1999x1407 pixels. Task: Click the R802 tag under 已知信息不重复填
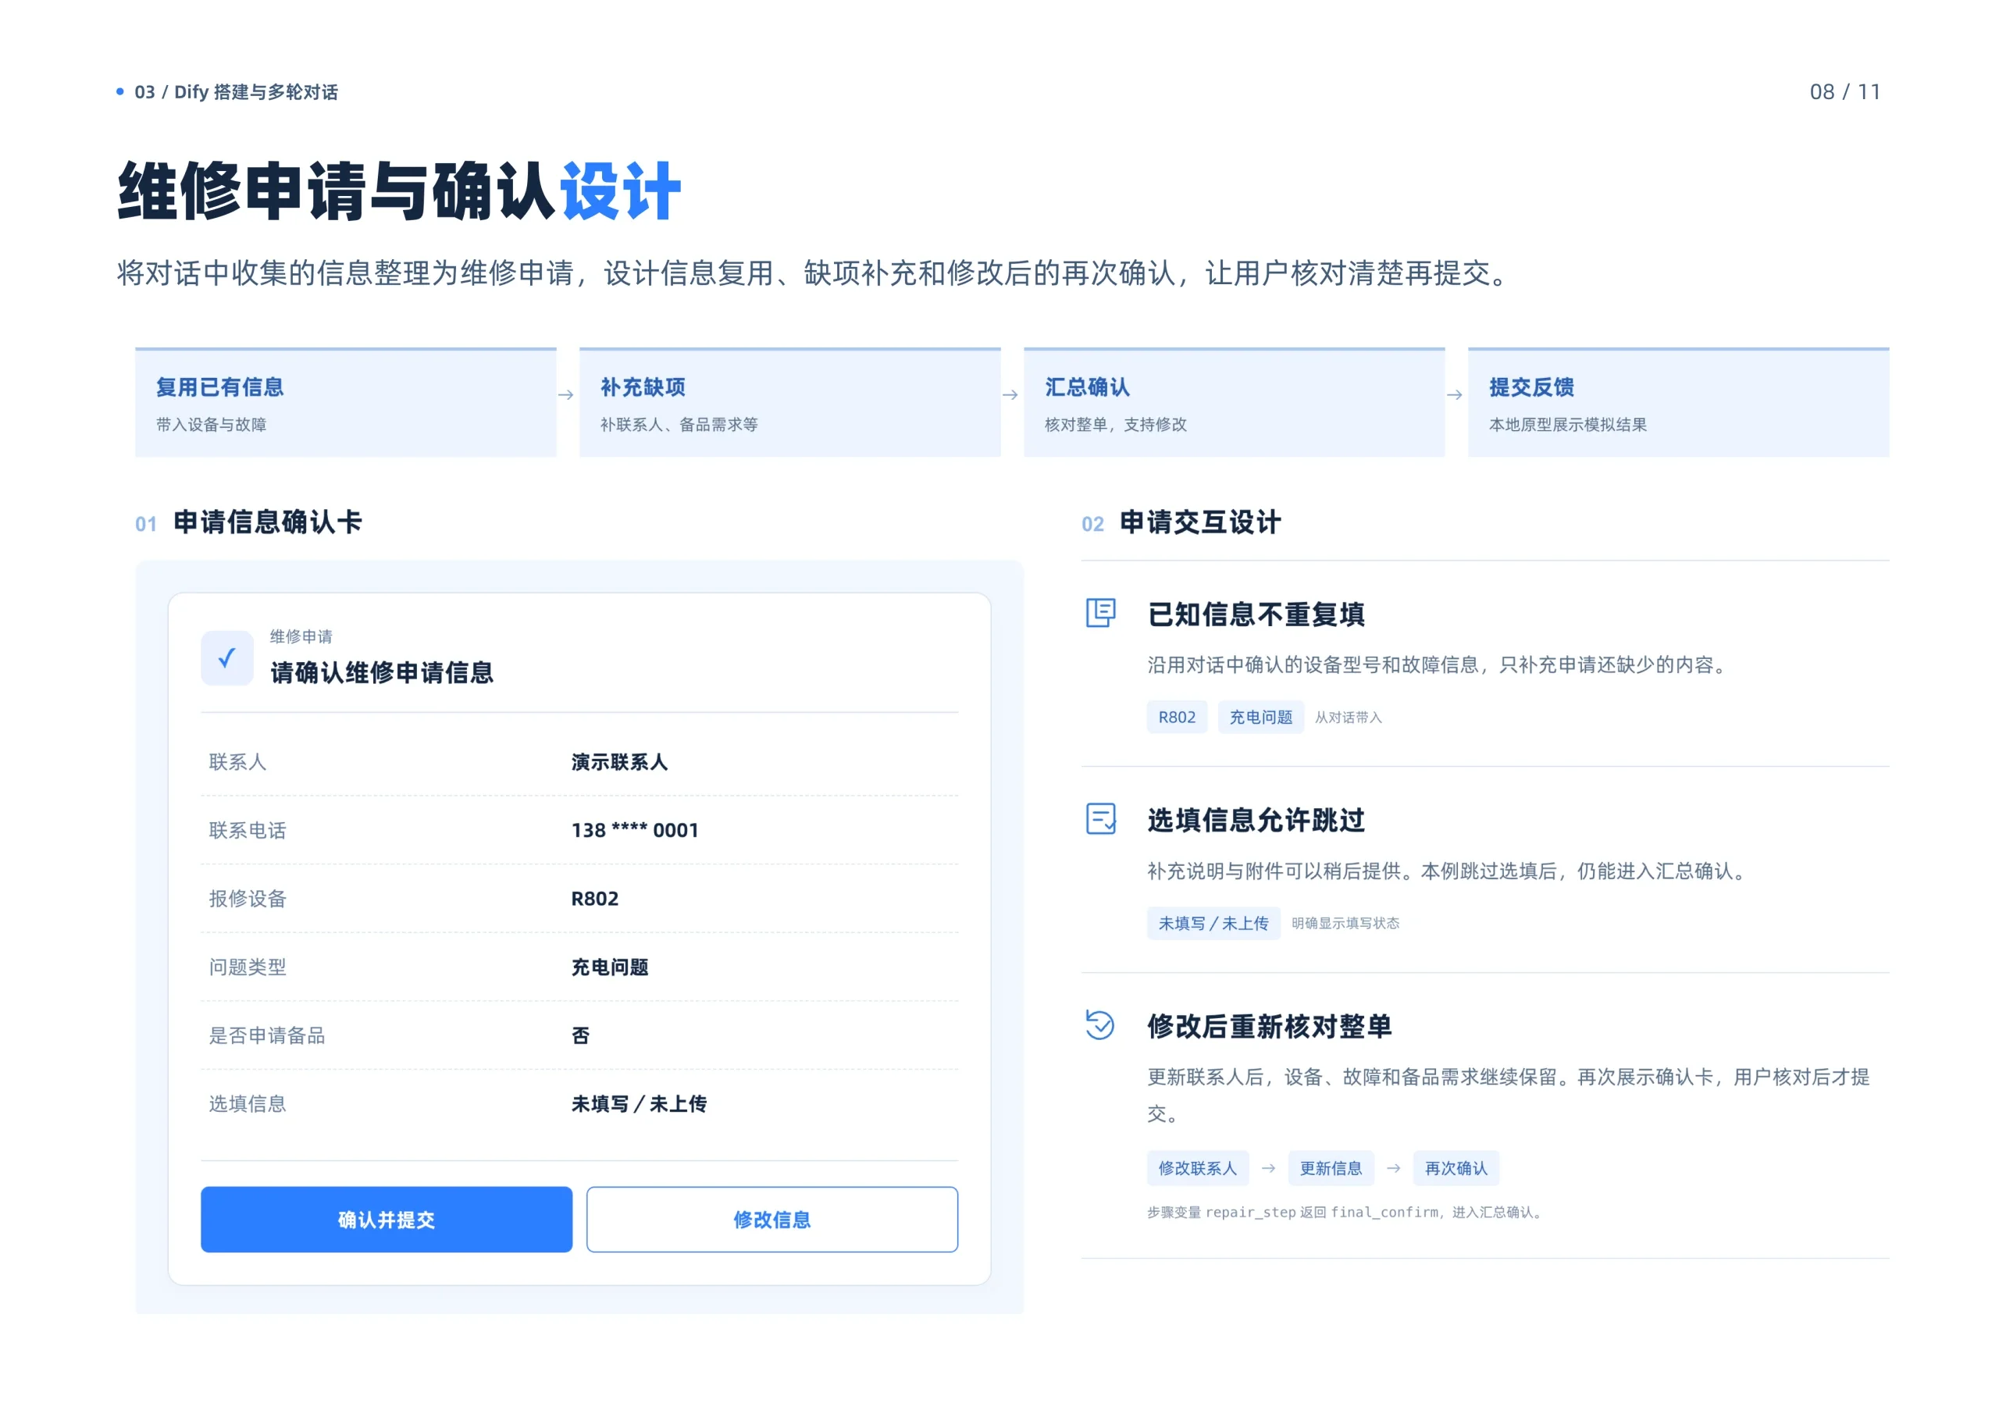(1177, 717)
